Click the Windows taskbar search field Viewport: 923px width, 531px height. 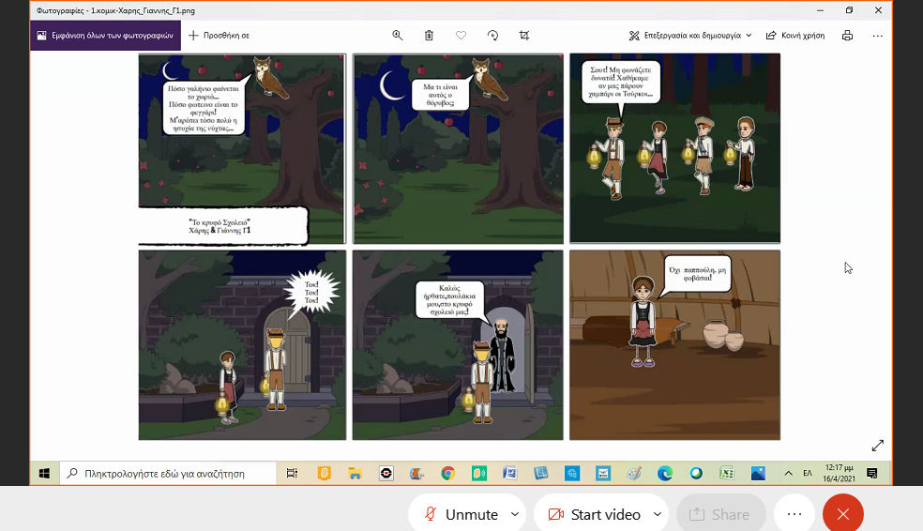169,474
